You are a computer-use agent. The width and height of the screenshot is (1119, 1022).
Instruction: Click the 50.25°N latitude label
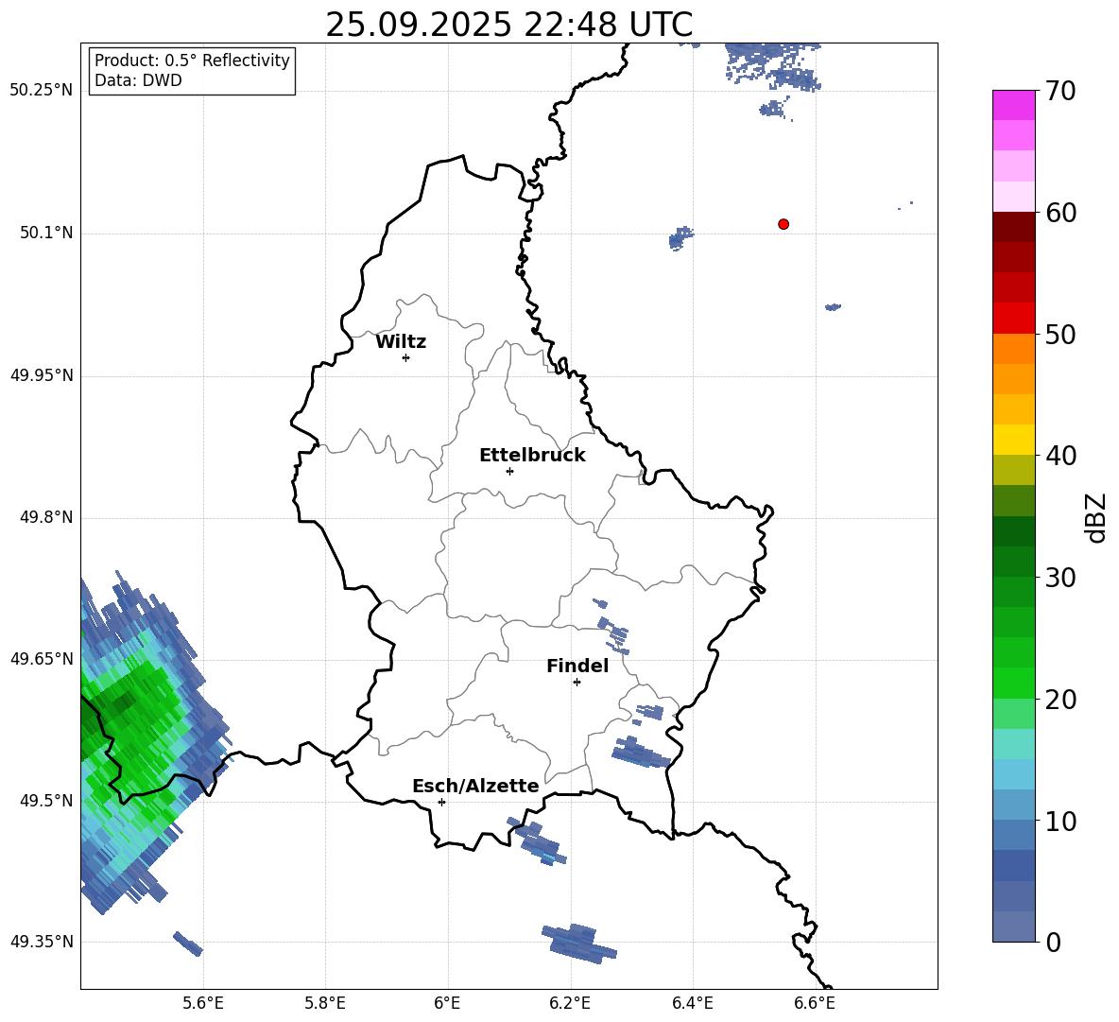42,91
